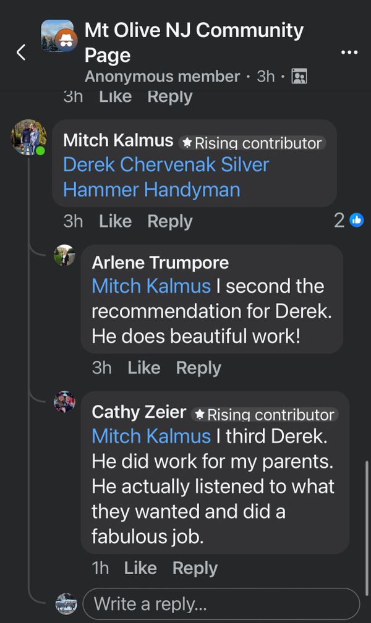
Task: Tap Arlene Trumpore's profile picture
Action: click(64, 255)
